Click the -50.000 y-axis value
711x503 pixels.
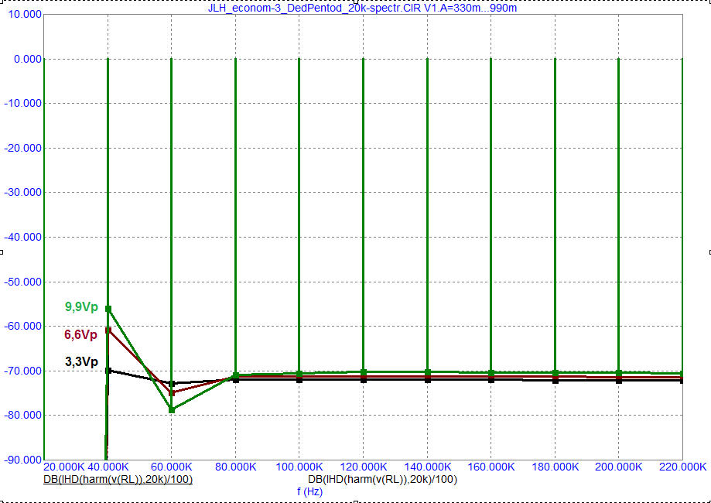23,282
